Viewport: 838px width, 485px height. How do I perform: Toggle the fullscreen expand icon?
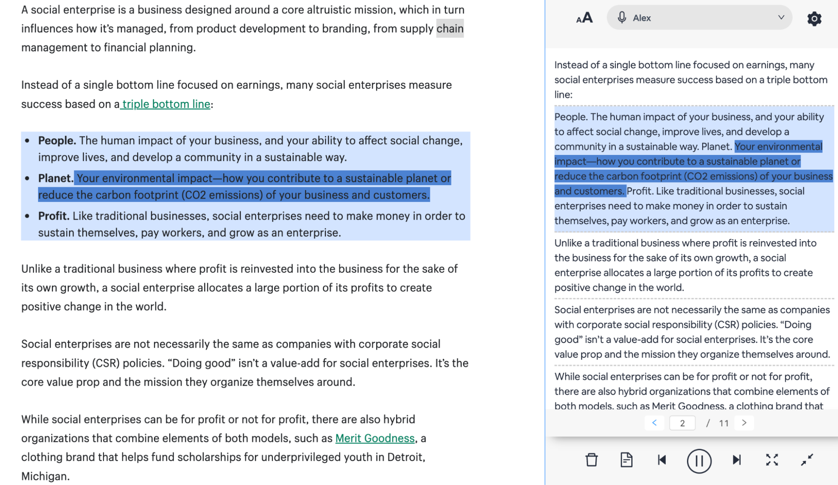pyautogui.click(x=772, y=460)
